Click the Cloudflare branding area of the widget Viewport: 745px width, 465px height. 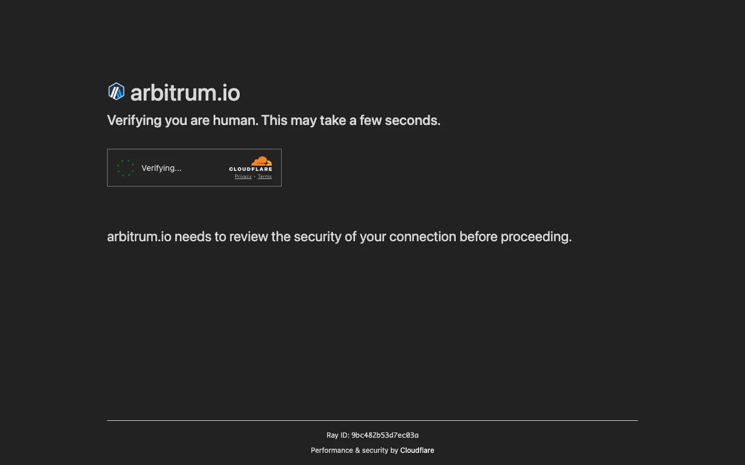click(251, 167)
